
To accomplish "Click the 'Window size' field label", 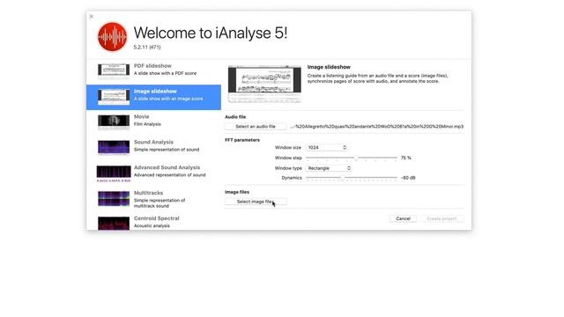I will tap(288, 148).
